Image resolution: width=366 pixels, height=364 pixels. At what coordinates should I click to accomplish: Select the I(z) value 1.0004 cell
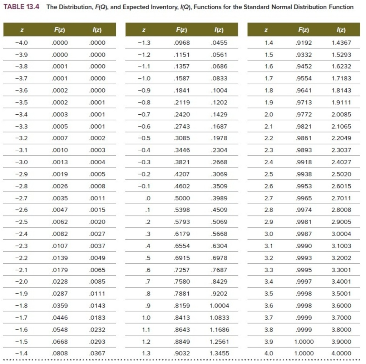pyautogui.click(x=219, y=305)
